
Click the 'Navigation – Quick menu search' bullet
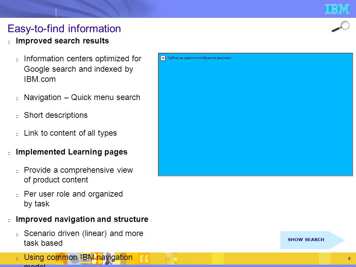[82, 97]
